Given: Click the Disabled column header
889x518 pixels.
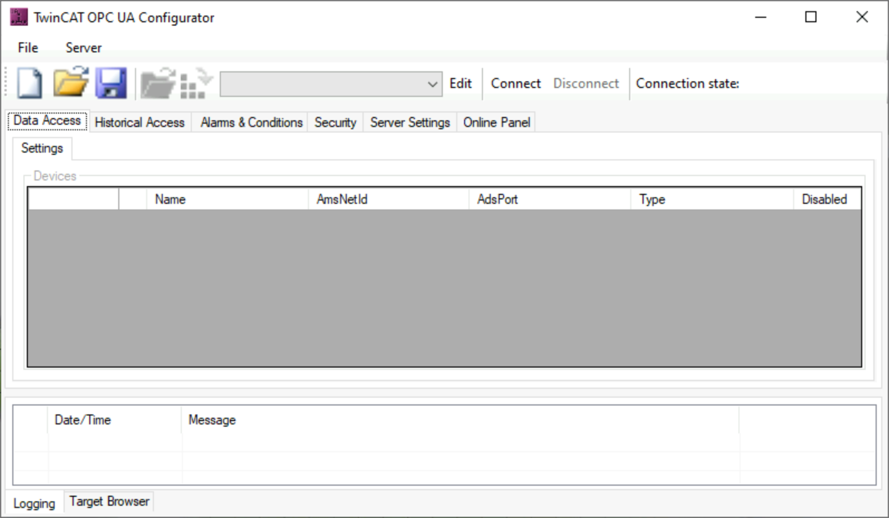Looking at the screenshot, I should [827, 199].
